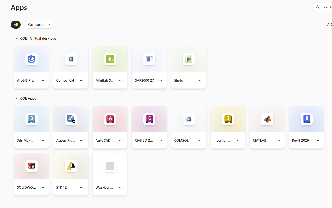Open the SOLIDWORKS red icon

pyautogui.click(x=31, y=166)
